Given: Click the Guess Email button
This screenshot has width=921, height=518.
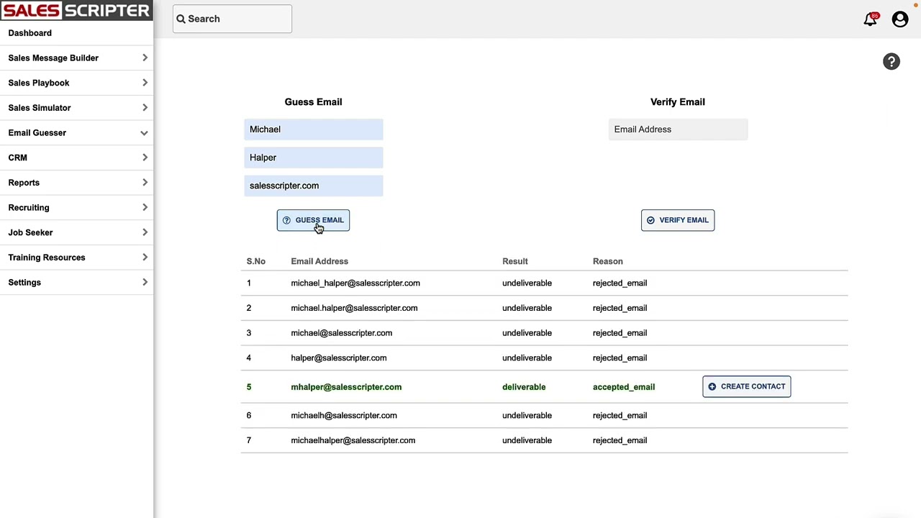Looking at the screenshot, I should pyautogui.click(x=313, y=220).
